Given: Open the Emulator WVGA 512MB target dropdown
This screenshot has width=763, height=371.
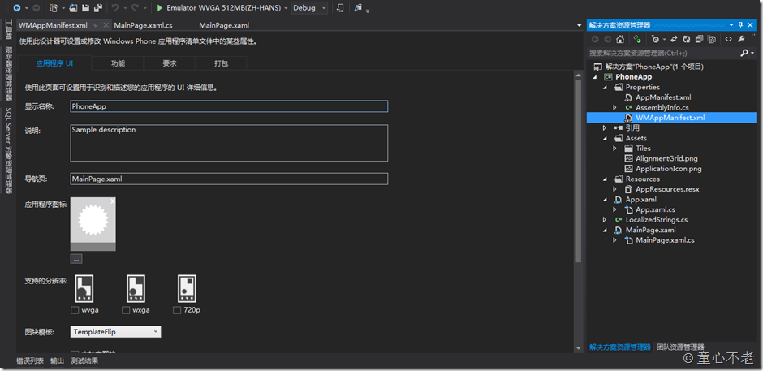Looking at the screenshot, I should tap(286, 8).
